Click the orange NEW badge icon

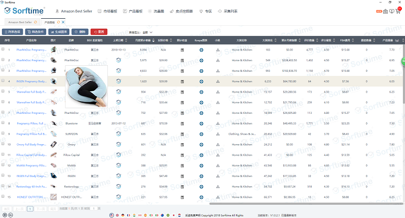point(379,11)
